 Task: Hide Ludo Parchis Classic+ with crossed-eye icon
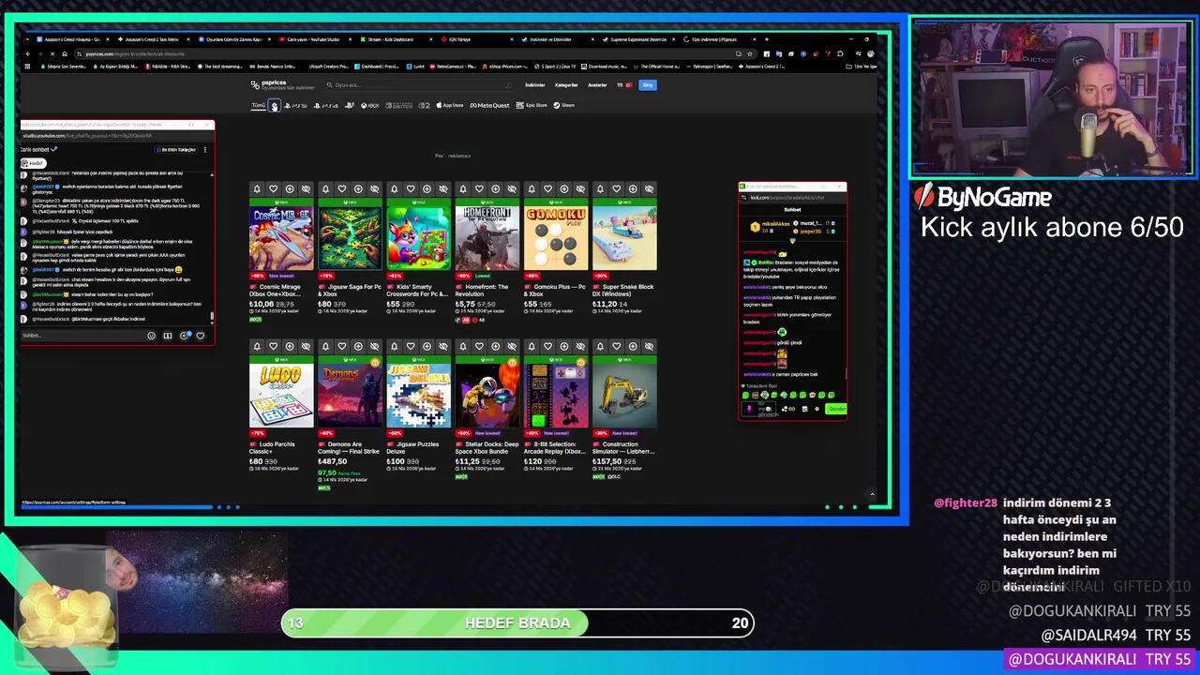(x=306, y=347)
